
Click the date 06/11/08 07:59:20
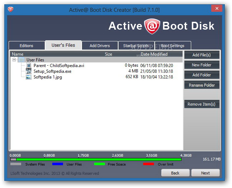[x=156, y=66]
